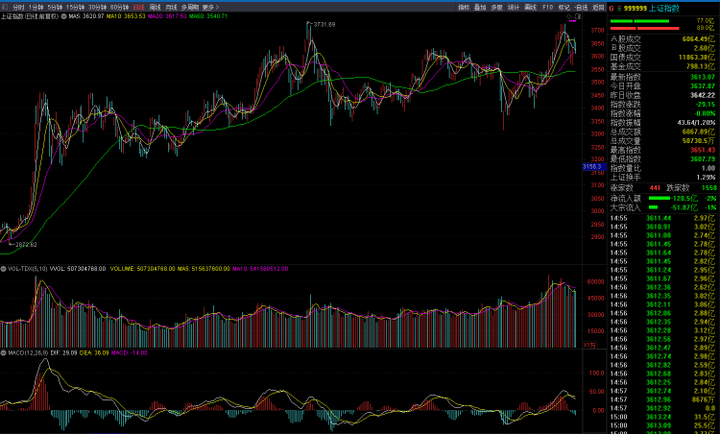The width and height of the screenshot is (720, 434).
Task: Click the 上证指数(日线 前复权) title label
Action: 30,16
